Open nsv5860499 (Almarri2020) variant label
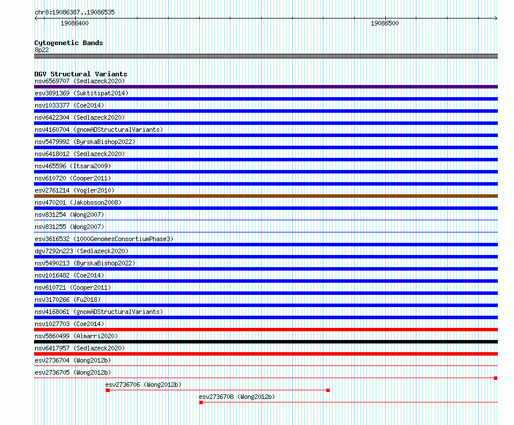The height and width of the screenshot is (425, 514). pyautogui.click(x=76, y=336)
